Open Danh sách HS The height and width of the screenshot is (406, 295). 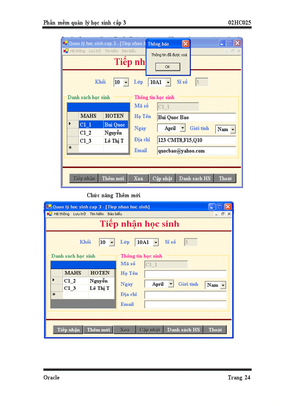(183, 329)
